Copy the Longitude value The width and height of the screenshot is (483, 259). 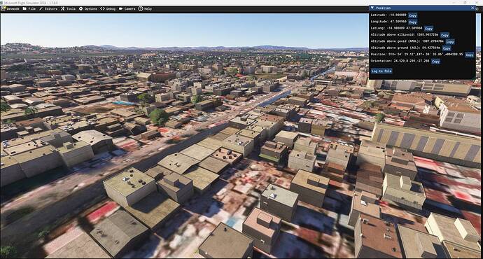(412, 22)
